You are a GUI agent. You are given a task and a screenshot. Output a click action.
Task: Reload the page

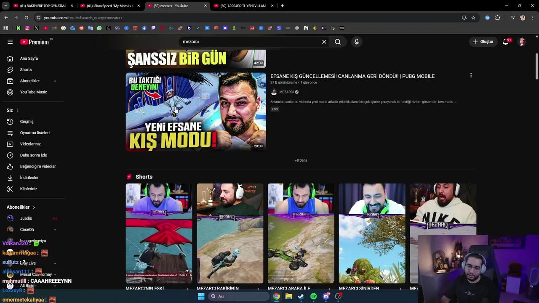(x=26, y=18)
